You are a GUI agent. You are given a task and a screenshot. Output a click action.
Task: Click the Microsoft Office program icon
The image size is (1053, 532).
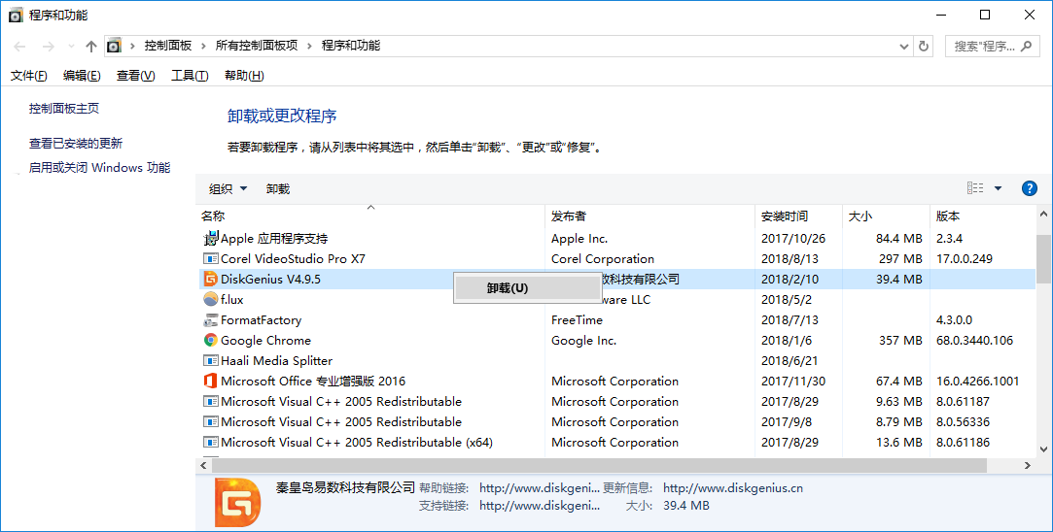pos(210,382)
